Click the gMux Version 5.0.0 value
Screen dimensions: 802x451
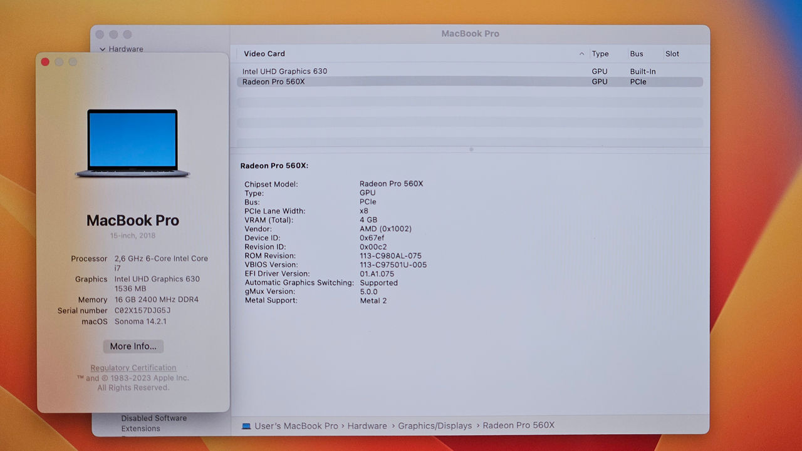tap(368, 291)
